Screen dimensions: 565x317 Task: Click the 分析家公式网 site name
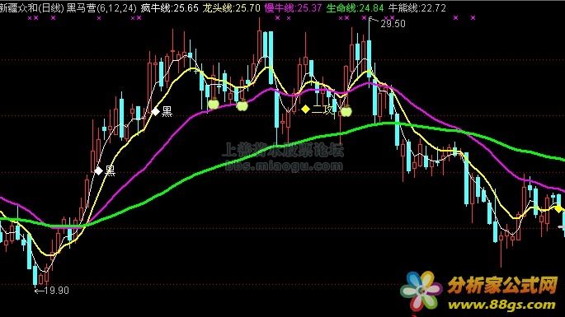point(502,286)
